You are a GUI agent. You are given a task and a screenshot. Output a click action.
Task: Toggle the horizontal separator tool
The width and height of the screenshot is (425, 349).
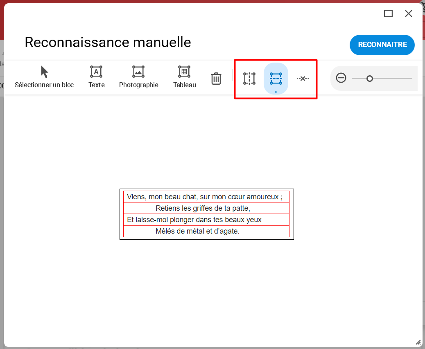pos(276,79)
